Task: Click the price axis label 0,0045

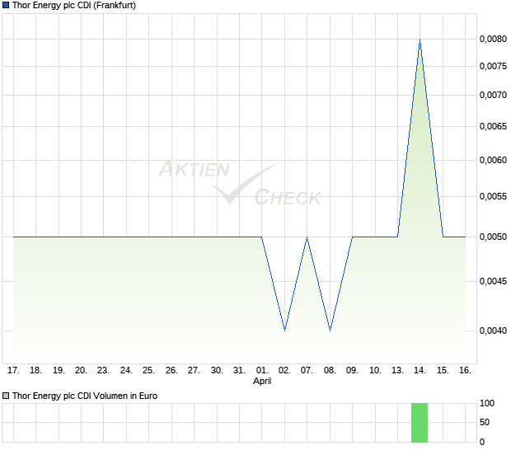Action: (x=493, y=281)
